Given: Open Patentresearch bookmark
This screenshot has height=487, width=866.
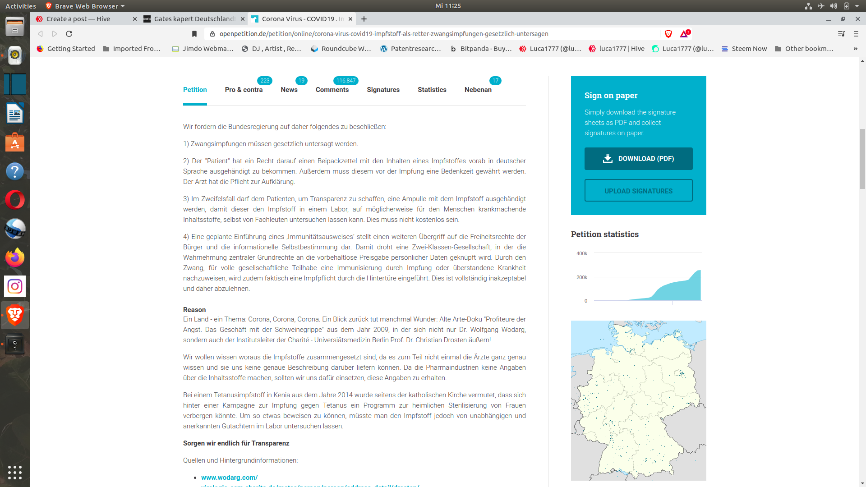Looking at the screenshot, I should [x=410, y=49].
